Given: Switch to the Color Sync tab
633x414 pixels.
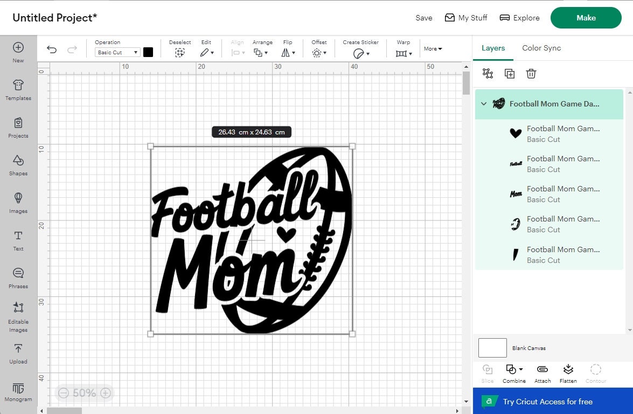Looking at the screenshot, I should (x=541, y=48).
